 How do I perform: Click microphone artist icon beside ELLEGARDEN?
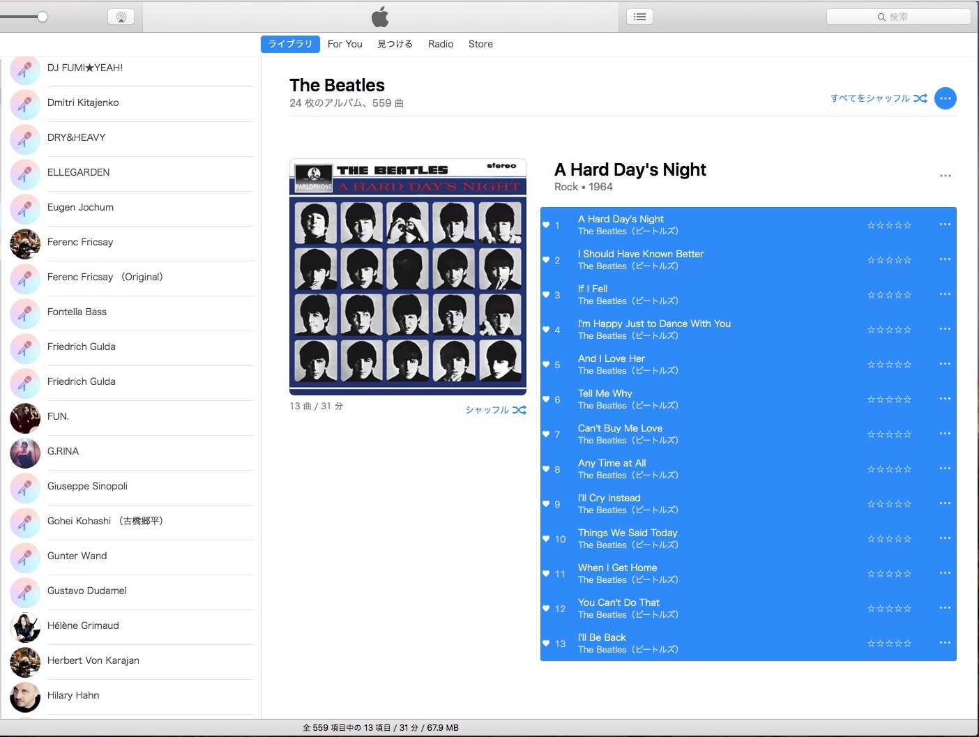coord(25,174)
